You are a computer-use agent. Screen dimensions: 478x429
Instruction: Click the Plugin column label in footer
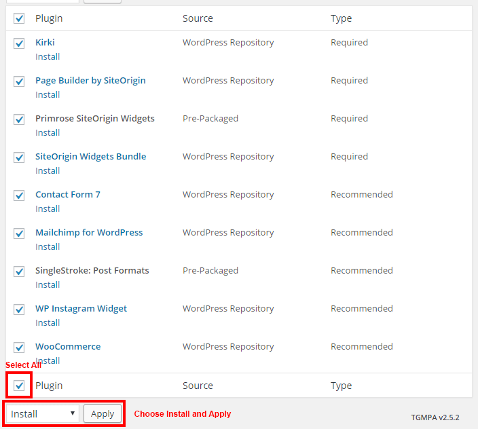(49, 386)
